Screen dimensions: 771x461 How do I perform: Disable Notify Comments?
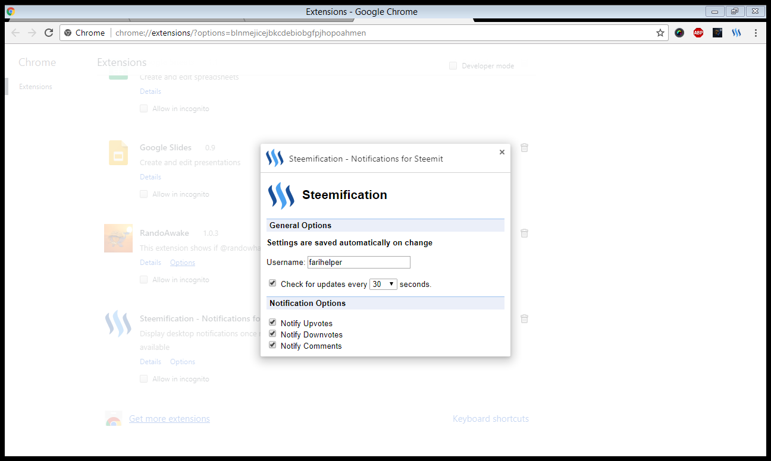click(x=272, y=345)
